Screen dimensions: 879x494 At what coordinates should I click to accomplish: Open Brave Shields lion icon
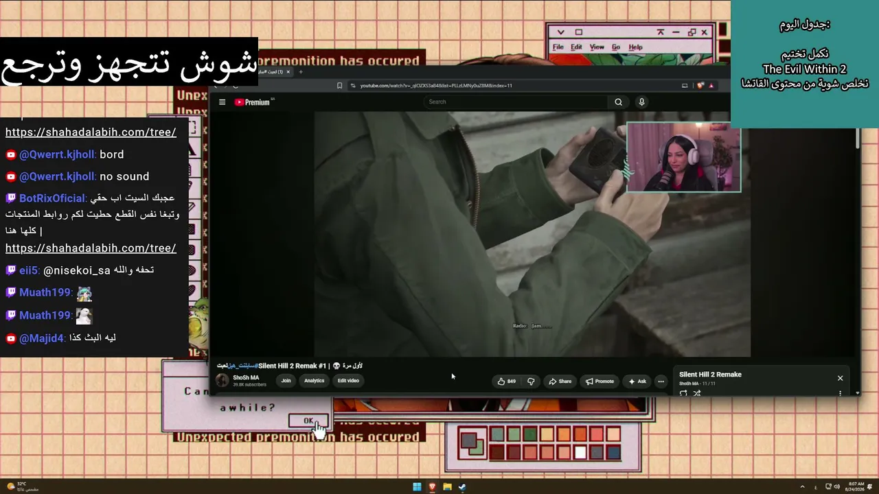(700, 86)
